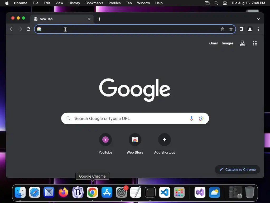Open Finder from the Dock
This screenshot has width=270, height=203.
point(20,192)
